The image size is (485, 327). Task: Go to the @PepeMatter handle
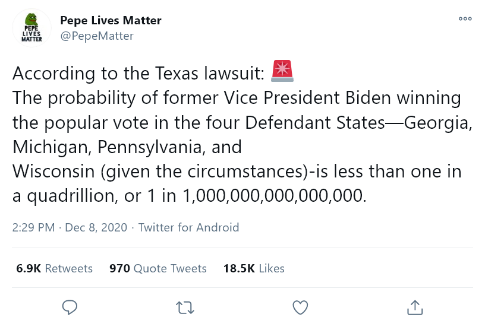tap(97, 36)
